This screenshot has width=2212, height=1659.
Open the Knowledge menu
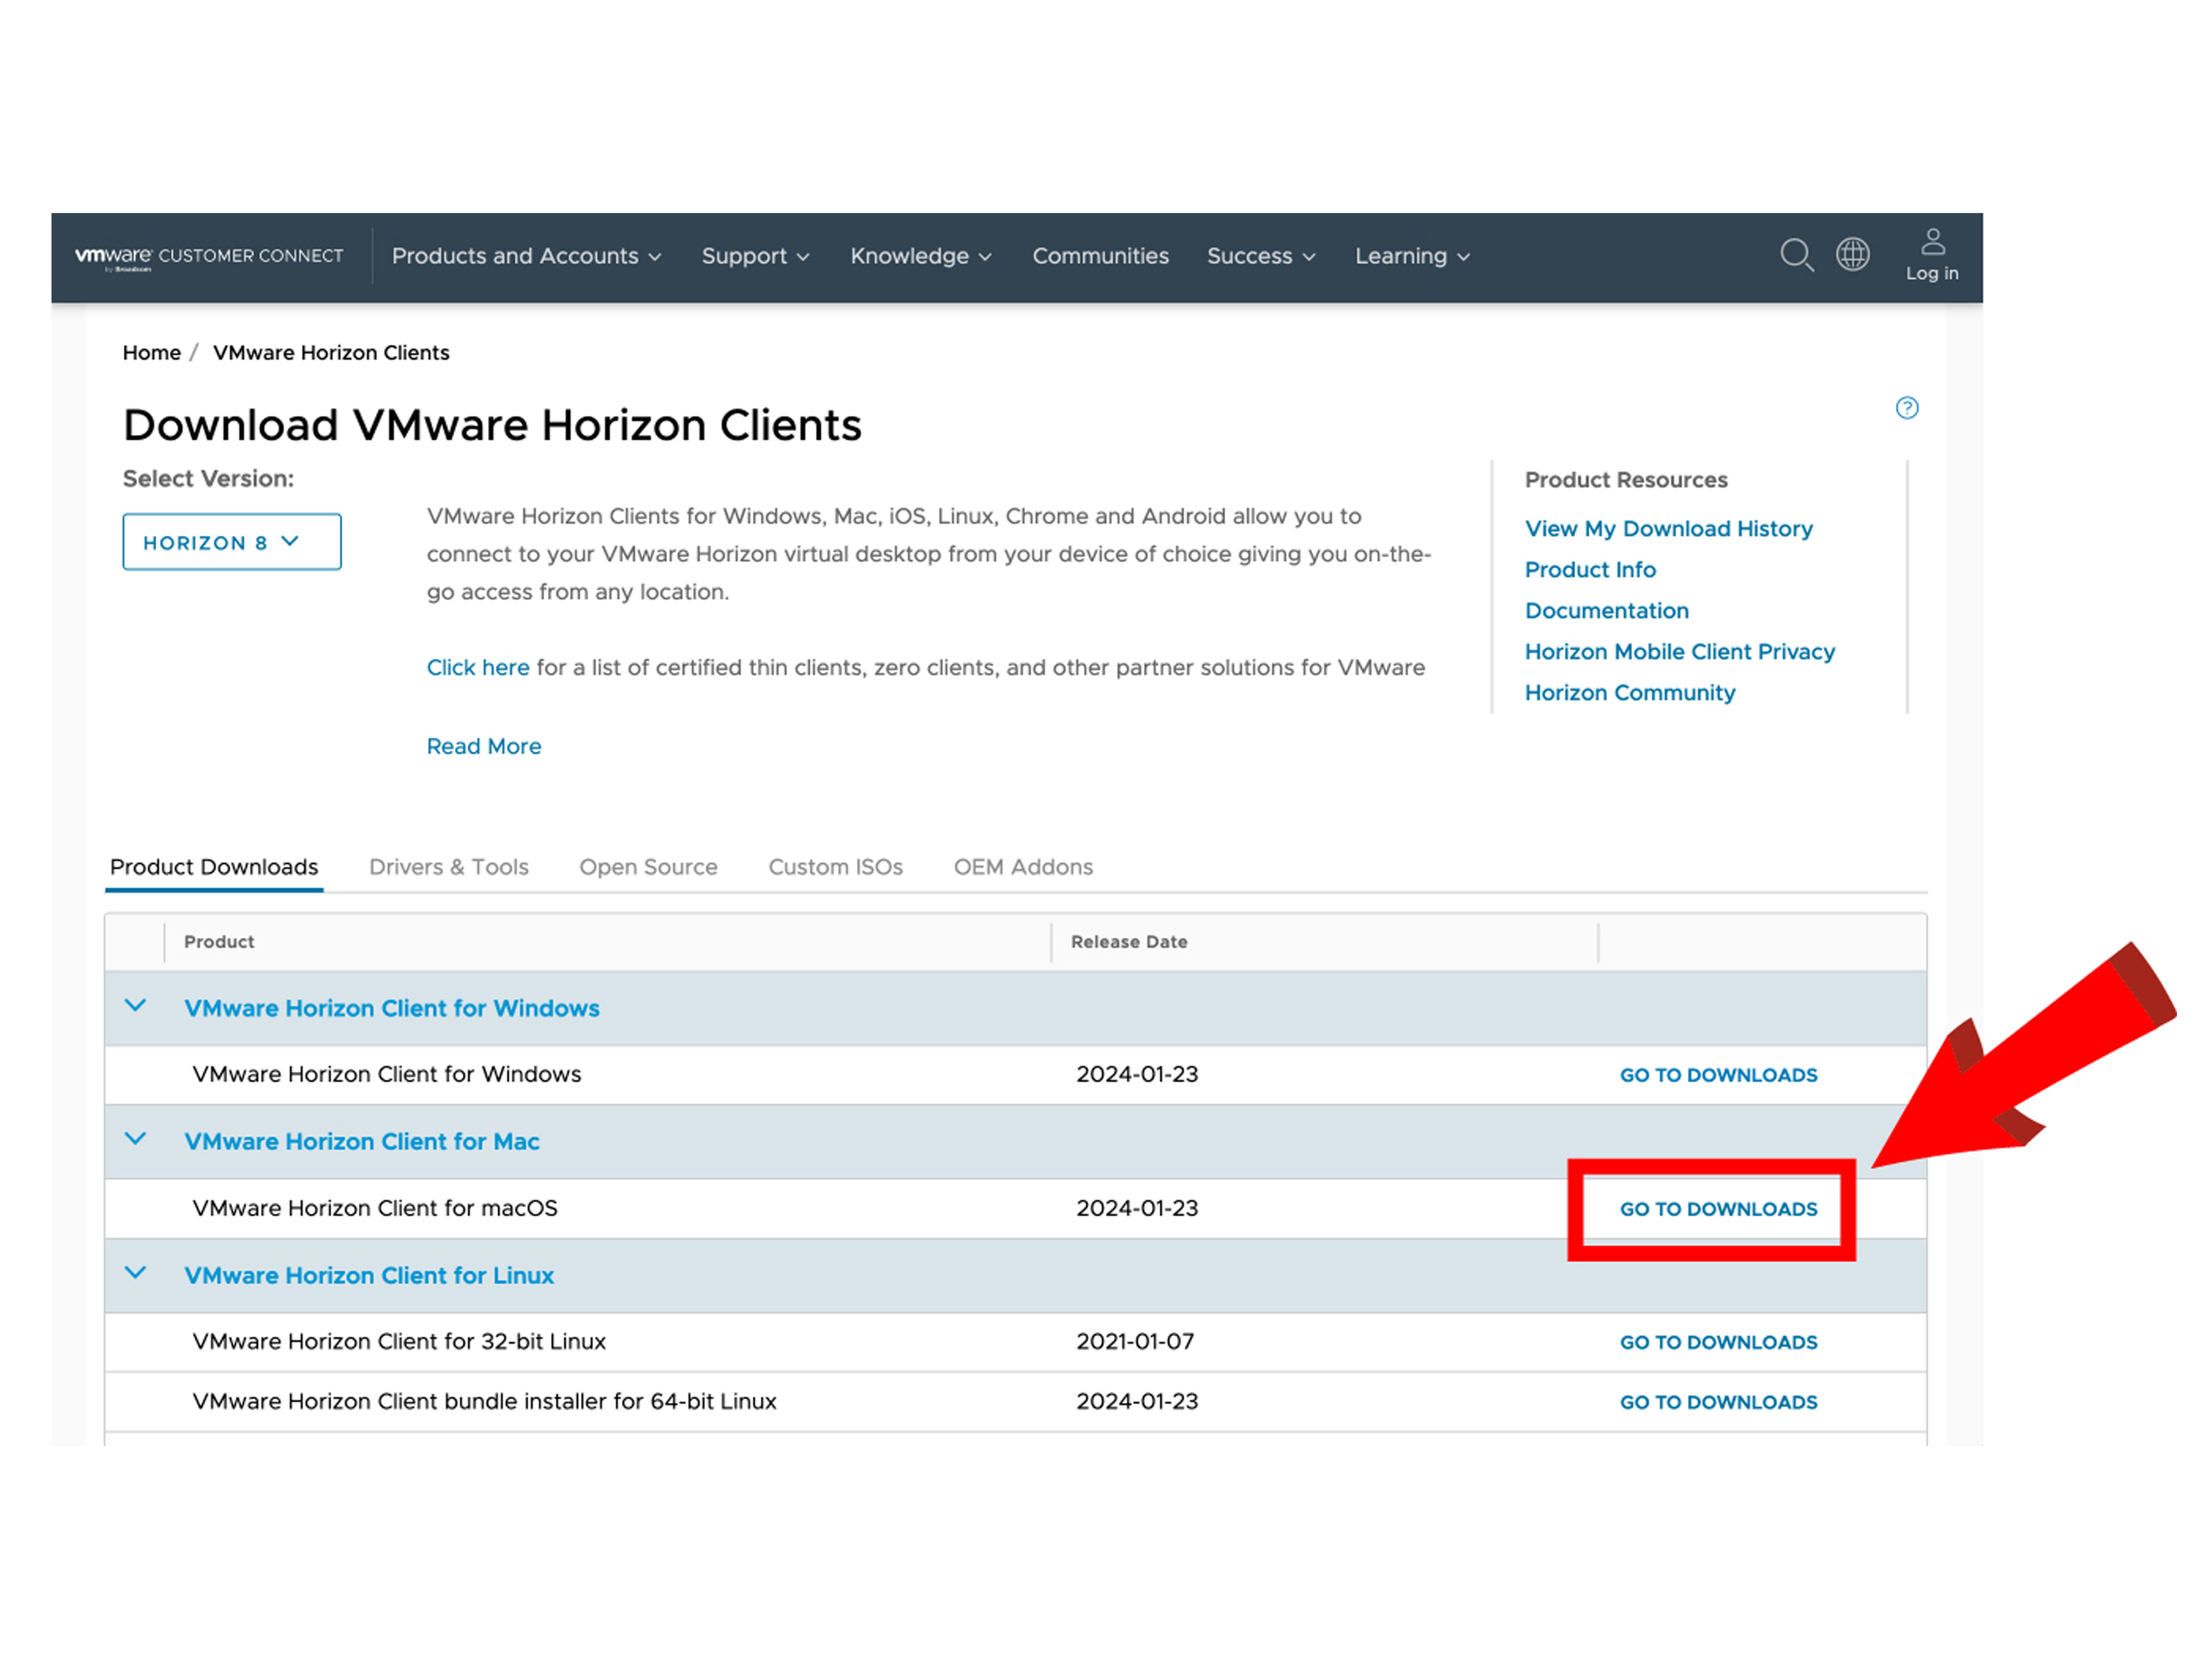[x=920, y=256]
